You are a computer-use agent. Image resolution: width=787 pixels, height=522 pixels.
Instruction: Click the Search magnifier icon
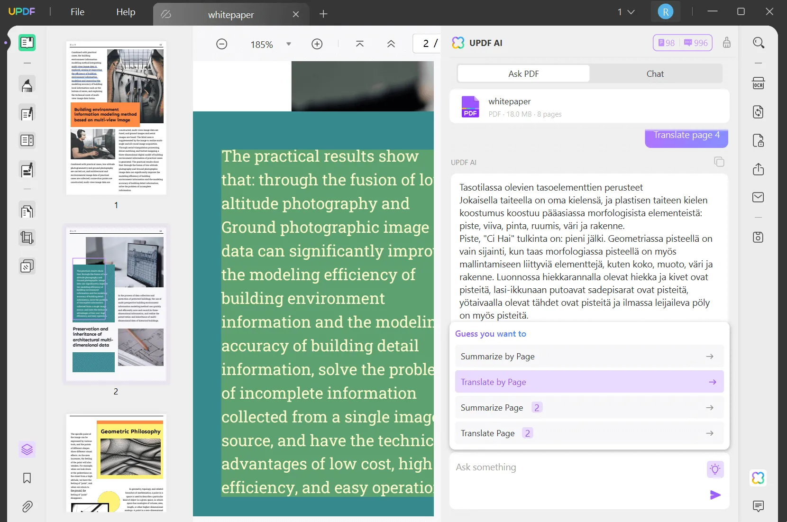coord(759,43)
